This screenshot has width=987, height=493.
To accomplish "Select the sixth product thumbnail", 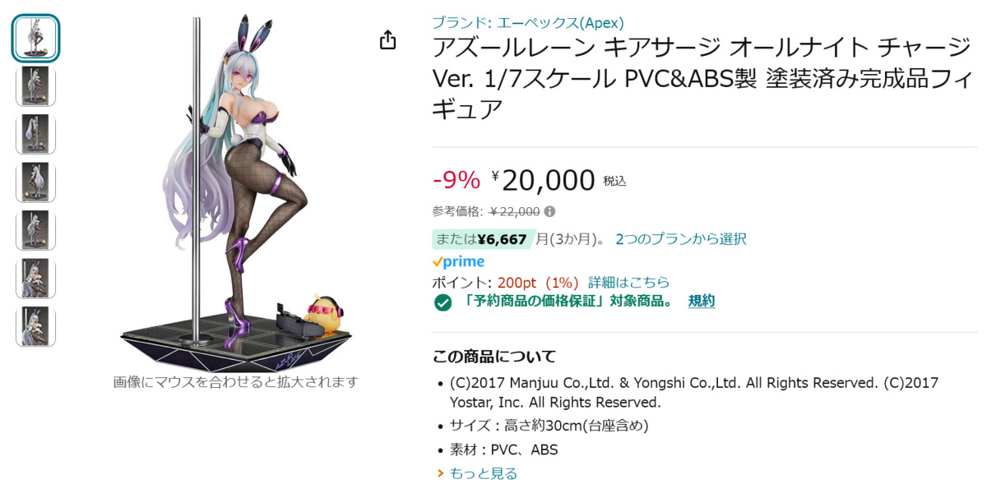I will 35,279.
